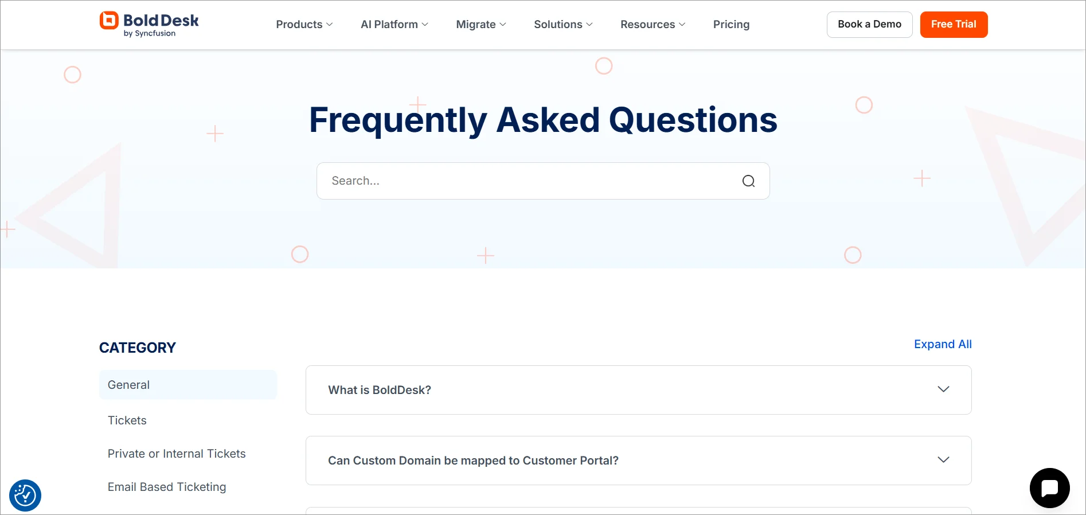Select the Private or Internal Tickets category

tap(177, 454)
